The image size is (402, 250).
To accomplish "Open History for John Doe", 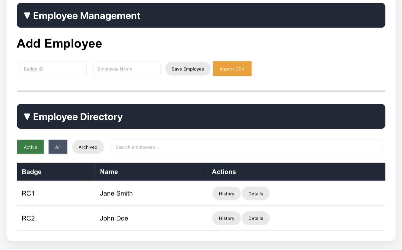I will (x=227, y=218).
